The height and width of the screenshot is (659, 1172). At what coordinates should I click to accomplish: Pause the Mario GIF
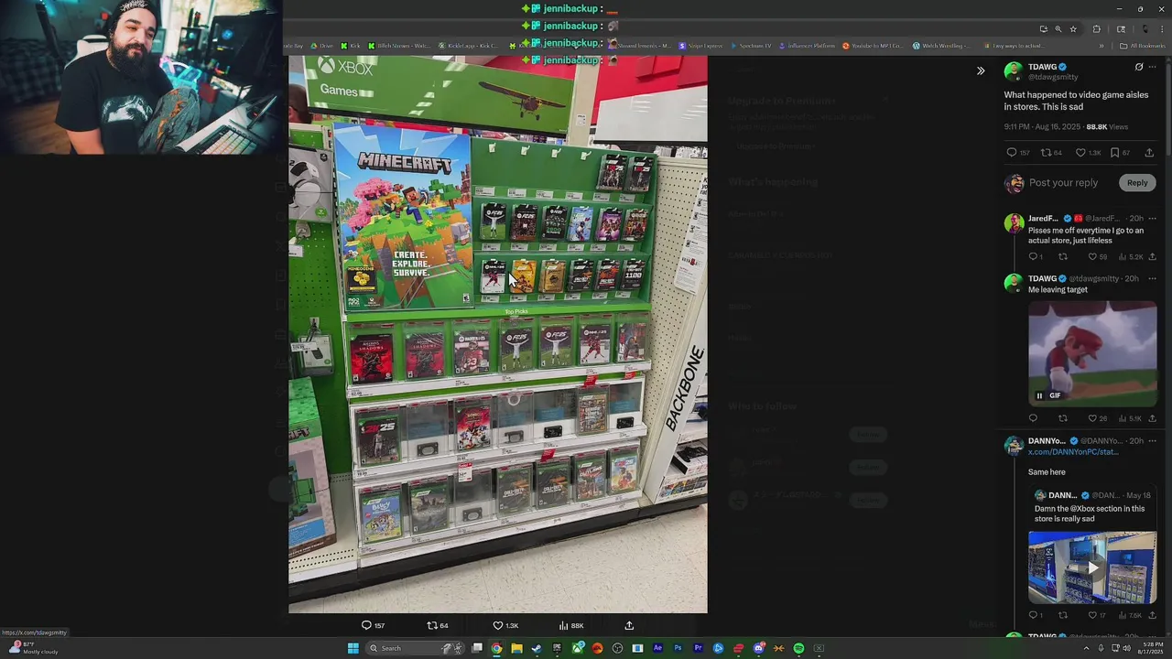(x=1039, y=395)
